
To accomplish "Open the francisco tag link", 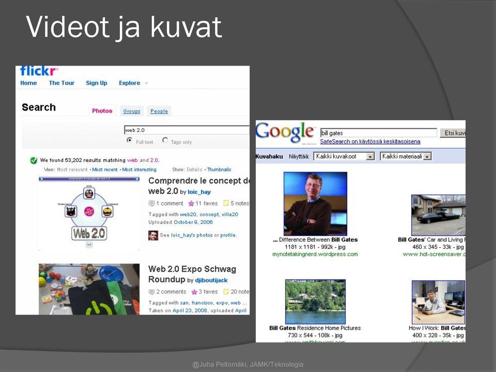I will click(x=202, y=303).
